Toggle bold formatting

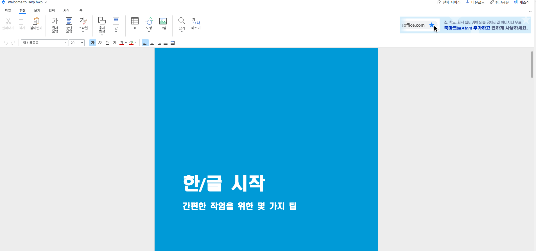93,43
